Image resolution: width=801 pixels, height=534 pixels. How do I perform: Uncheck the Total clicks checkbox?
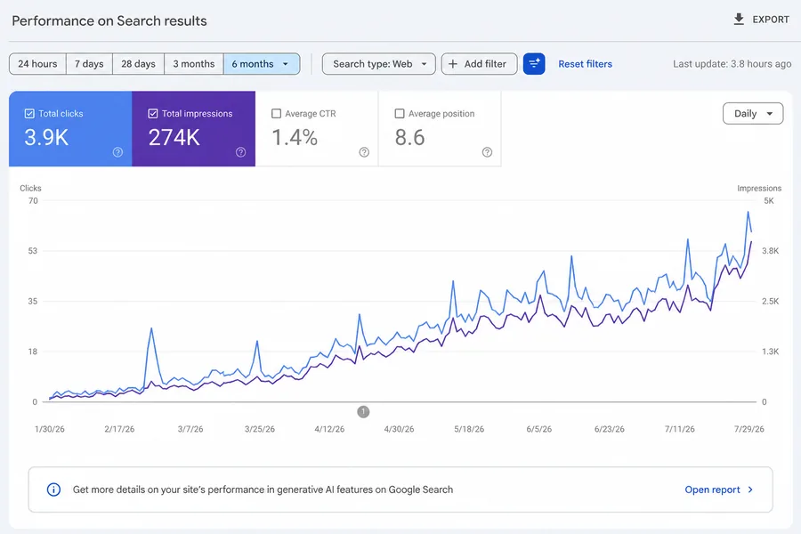coord(29,113)
